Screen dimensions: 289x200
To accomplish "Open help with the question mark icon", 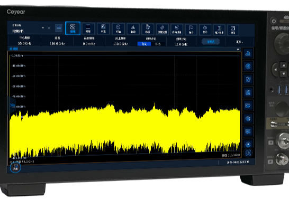I will (x=248, y=144).
